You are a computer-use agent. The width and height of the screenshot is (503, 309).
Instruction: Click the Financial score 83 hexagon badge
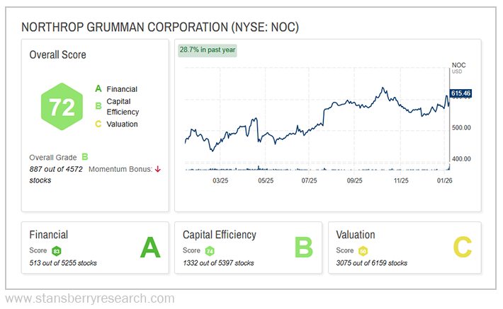coord(57,251)
